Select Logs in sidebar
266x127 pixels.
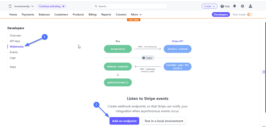(13, 58)
